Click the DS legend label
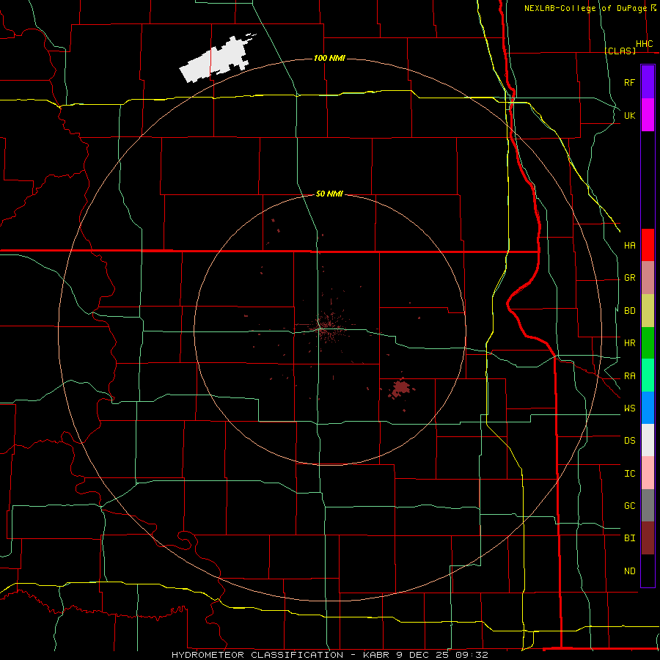660x660 pixels. [629, 440]
